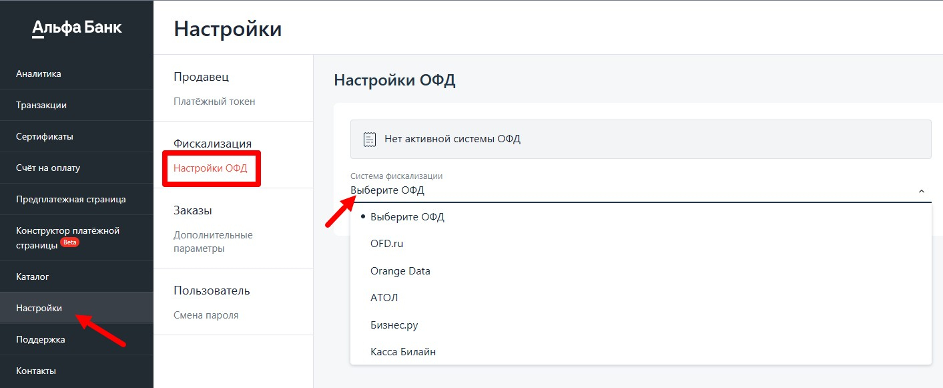
Task: Open Дополнительные параметры under Заказы
Action: click(213, 242)
